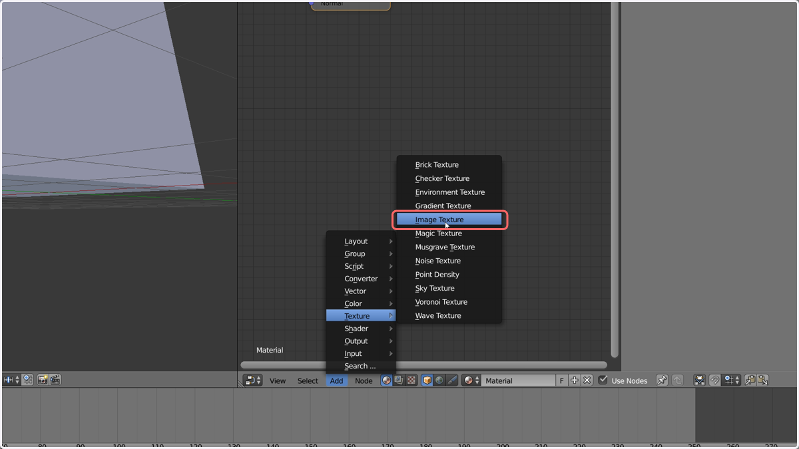Image resolution: width=799 pixels, height=449 pixels.
Task: Unlink material with the X button
Action: (x=587, y=380)
